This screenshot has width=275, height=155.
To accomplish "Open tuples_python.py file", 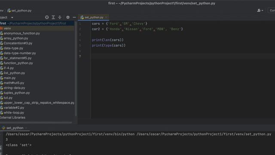I will (x=17, y=93).
